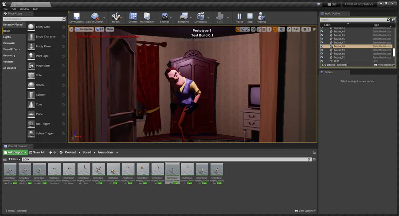This screenshot has width=399, height=216.
Task: Select the Lights category in Place Actors
Action: pos(7,37)
